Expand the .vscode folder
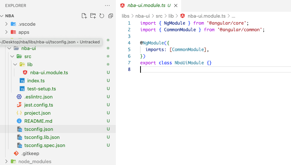Image resolution: width=291 pixels, height=165 pixels. [x=27, y=24]
